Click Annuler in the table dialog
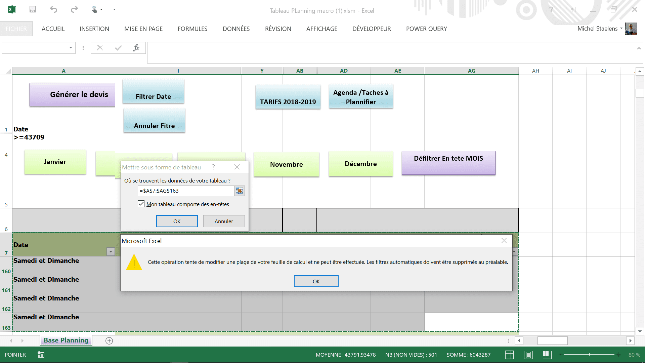The width and height of the screenshot is (645, 363). click(224, 221)
